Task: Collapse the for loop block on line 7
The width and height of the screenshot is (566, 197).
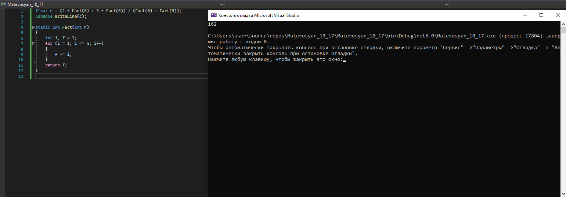Action: coord(33,43)
